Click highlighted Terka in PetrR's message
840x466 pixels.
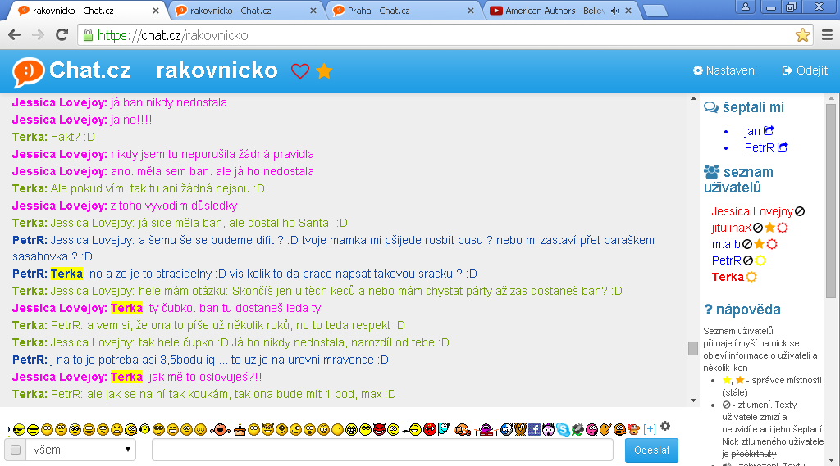[x=67, y=274]
